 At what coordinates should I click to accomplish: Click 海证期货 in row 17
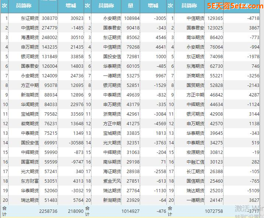click(x=112, y=172)
